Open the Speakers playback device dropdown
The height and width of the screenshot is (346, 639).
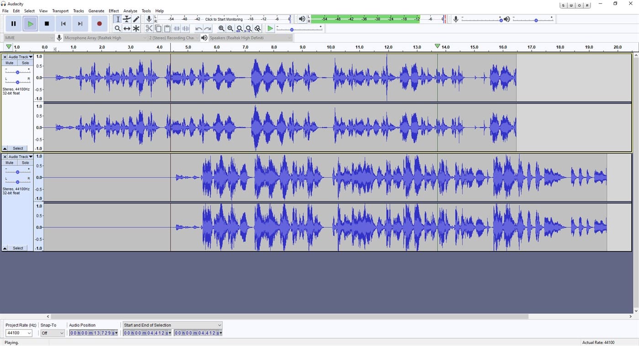click(250, 38)
